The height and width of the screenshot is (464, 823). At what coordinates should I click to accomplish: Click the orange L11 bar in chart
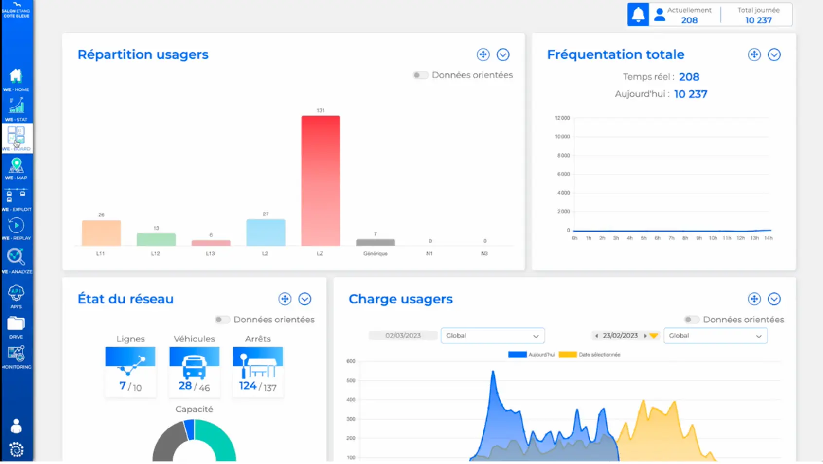[101, 233]
